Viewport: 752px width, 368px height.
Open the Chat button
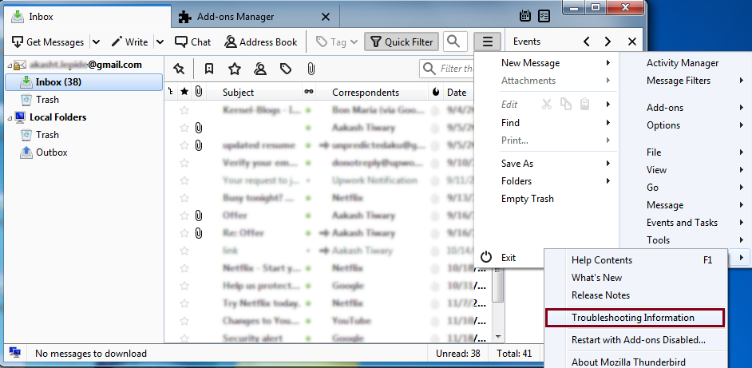(193, 42)
